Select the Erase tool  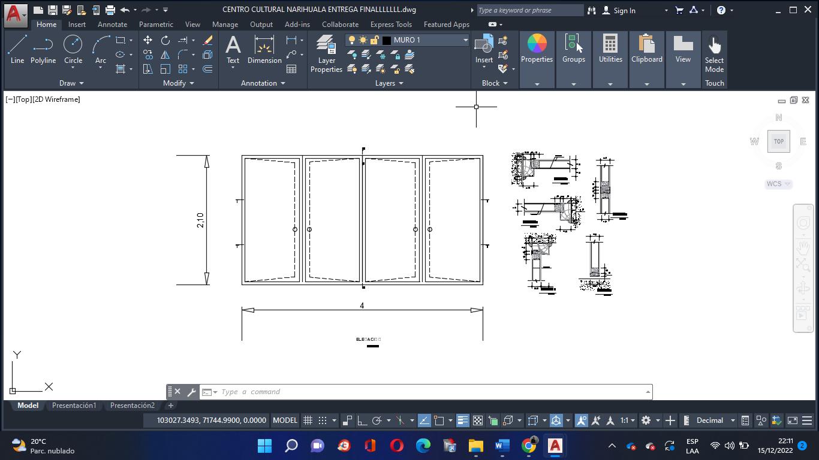click(x=207, y=40)
